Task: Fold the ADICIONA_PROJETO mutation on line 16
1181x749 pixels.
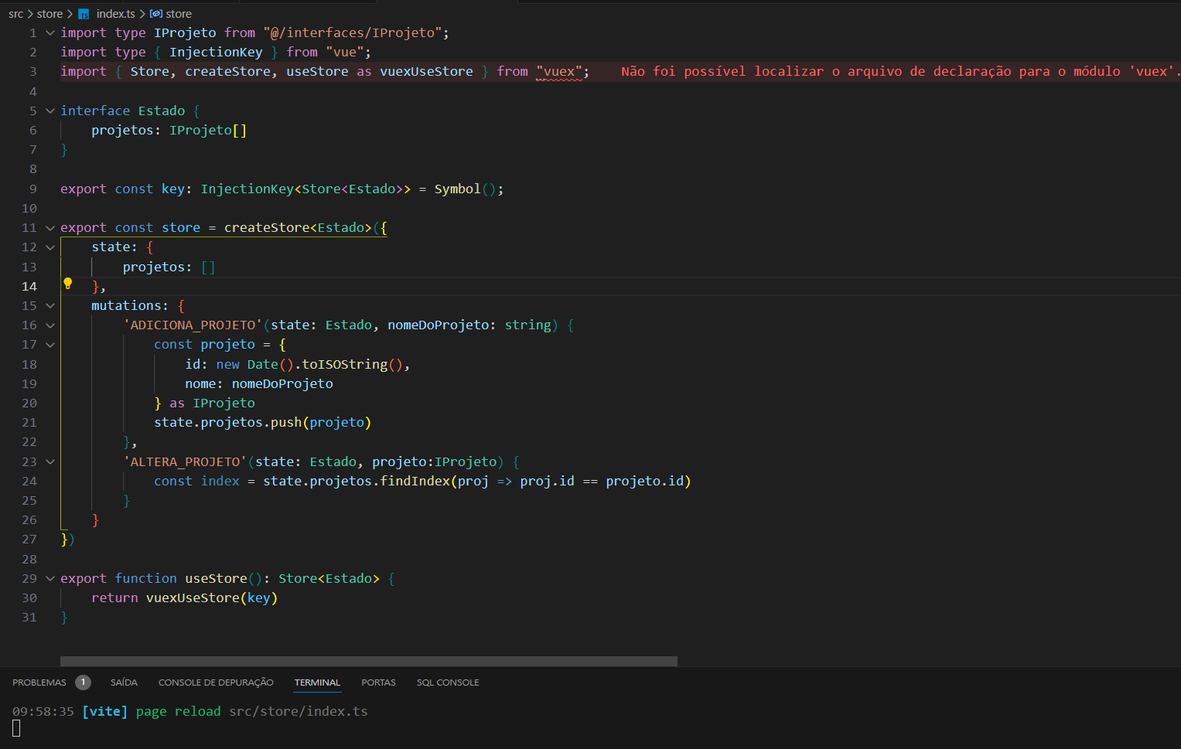Action: 50,325
